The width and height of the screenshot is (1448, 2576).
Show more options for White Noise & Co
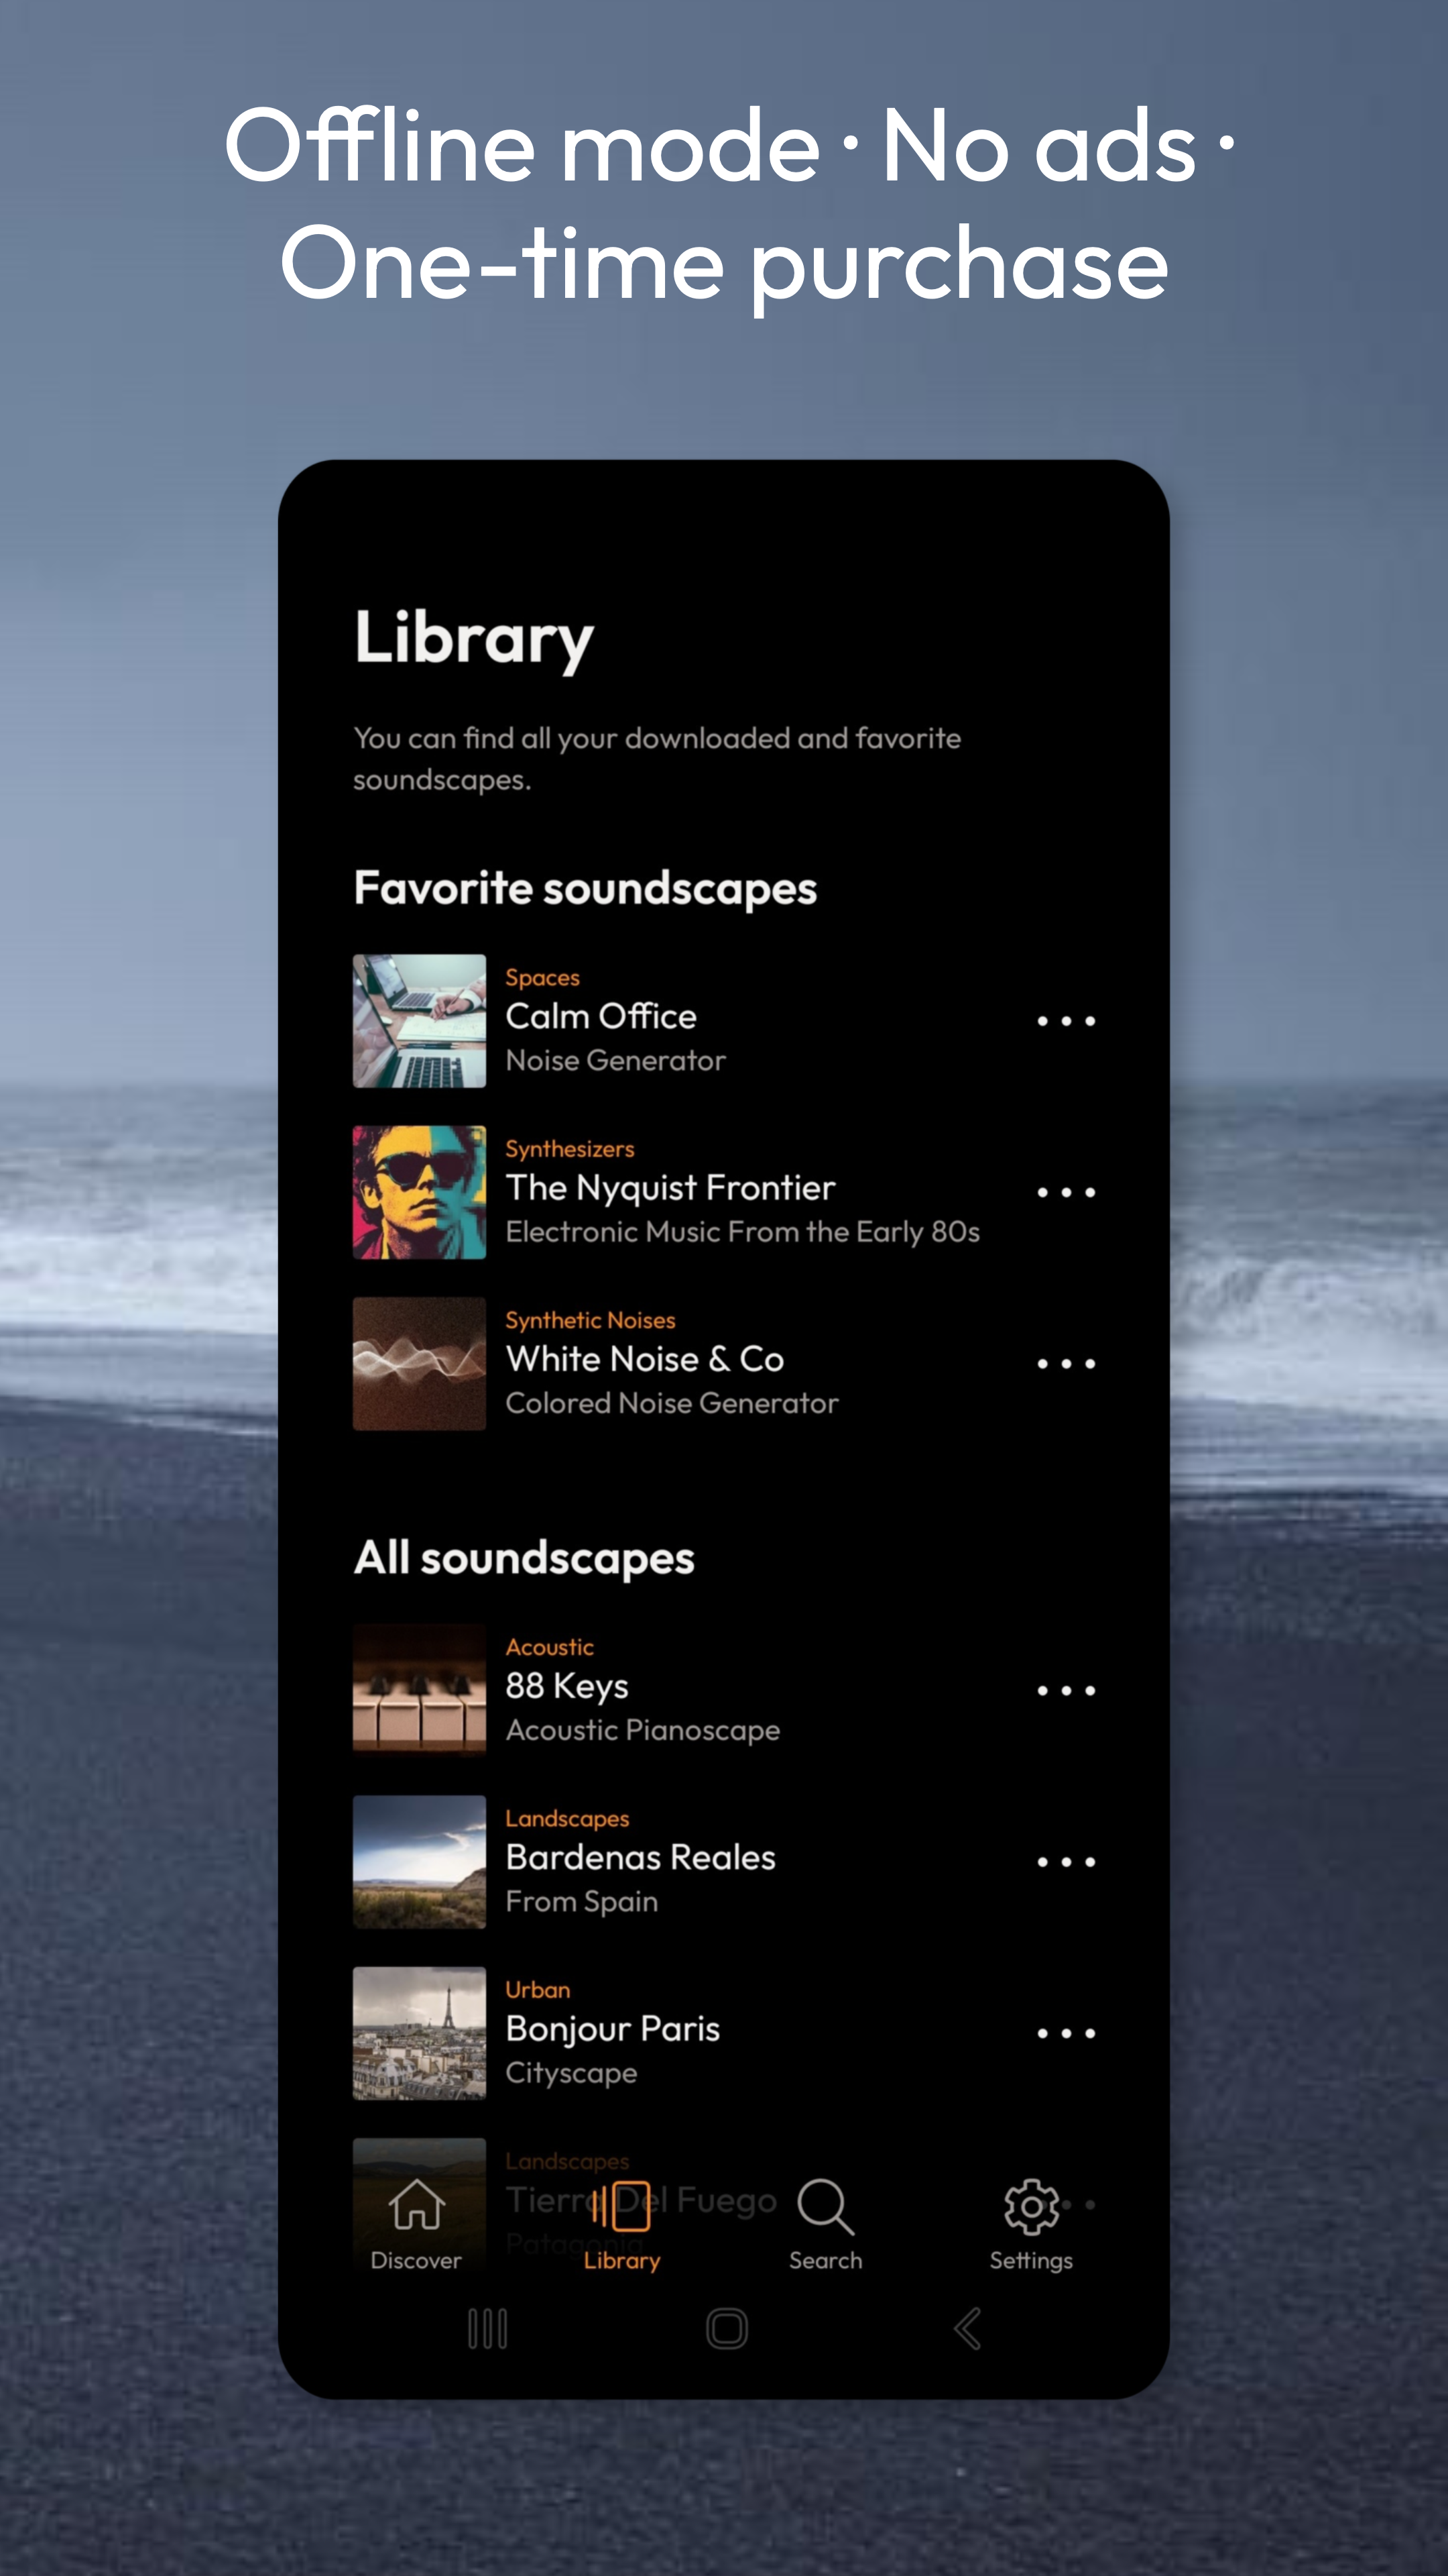(x=1067, y=1363)
